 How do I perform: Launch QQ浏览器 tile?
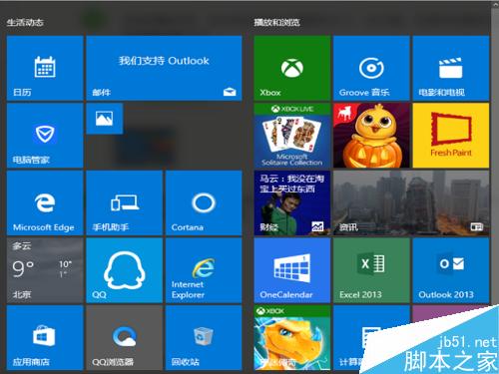click(x=125, y=338)
